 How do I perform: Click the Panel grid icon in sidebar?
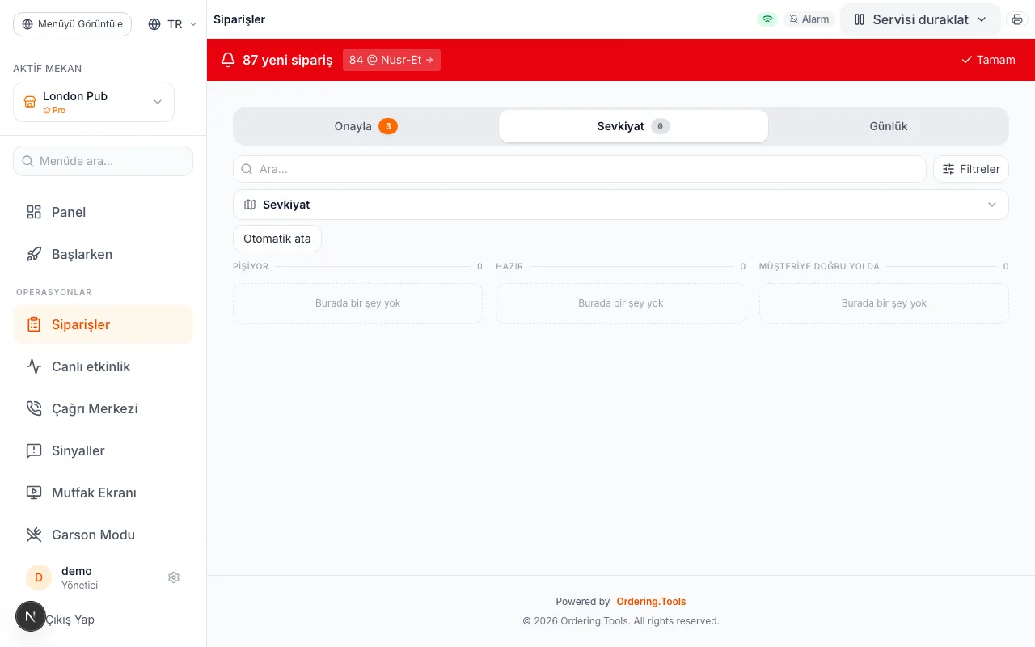click(x=34, y=212)
